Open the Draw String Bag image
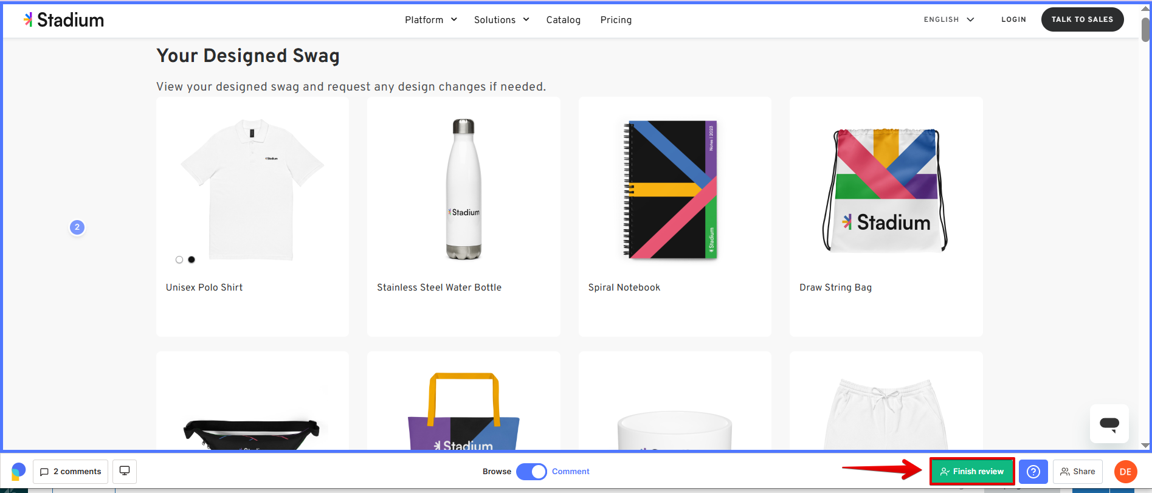The height and width of the screenshot is (493, 1152). [x=885, y=190]
